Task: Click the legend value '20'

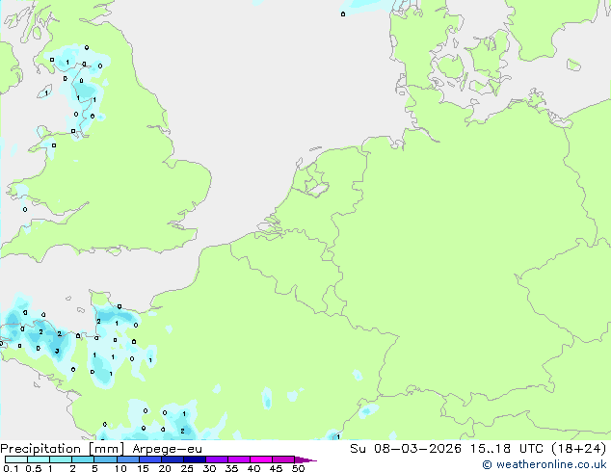Action: pos(165,468)
